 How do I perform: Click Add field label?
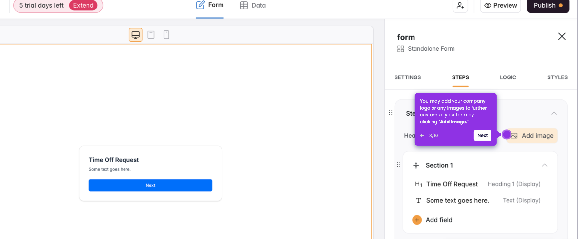pyautogui.click(x=439, y=220)
